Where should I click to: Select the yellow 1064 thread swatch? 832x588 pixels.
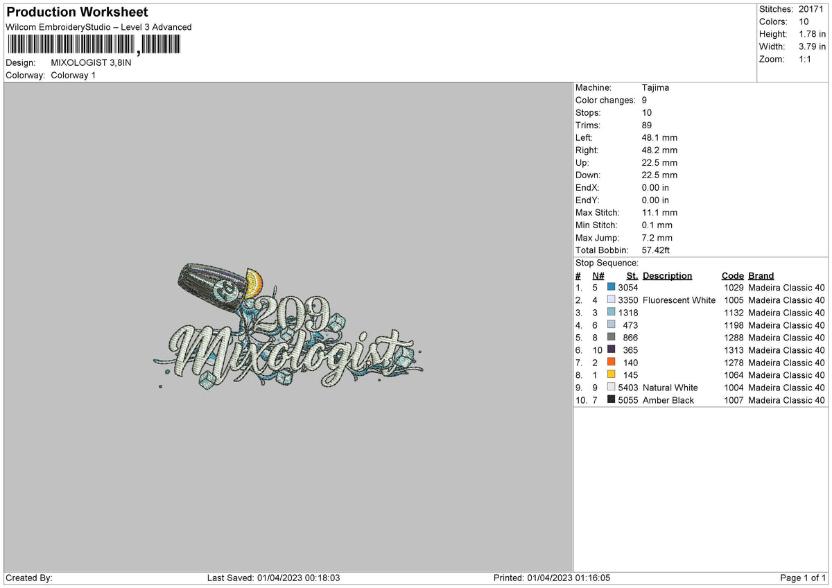(x=611, y=374)
